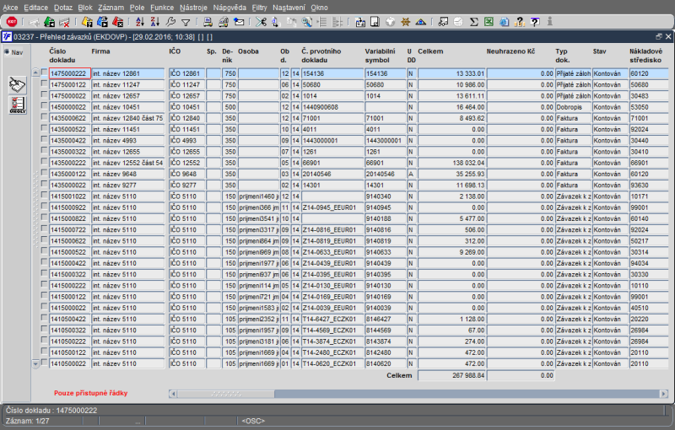The width and height of the screenshot is (675, 430).
Task: Select checkbox beside document 1435000622
Action: (44, 118)
